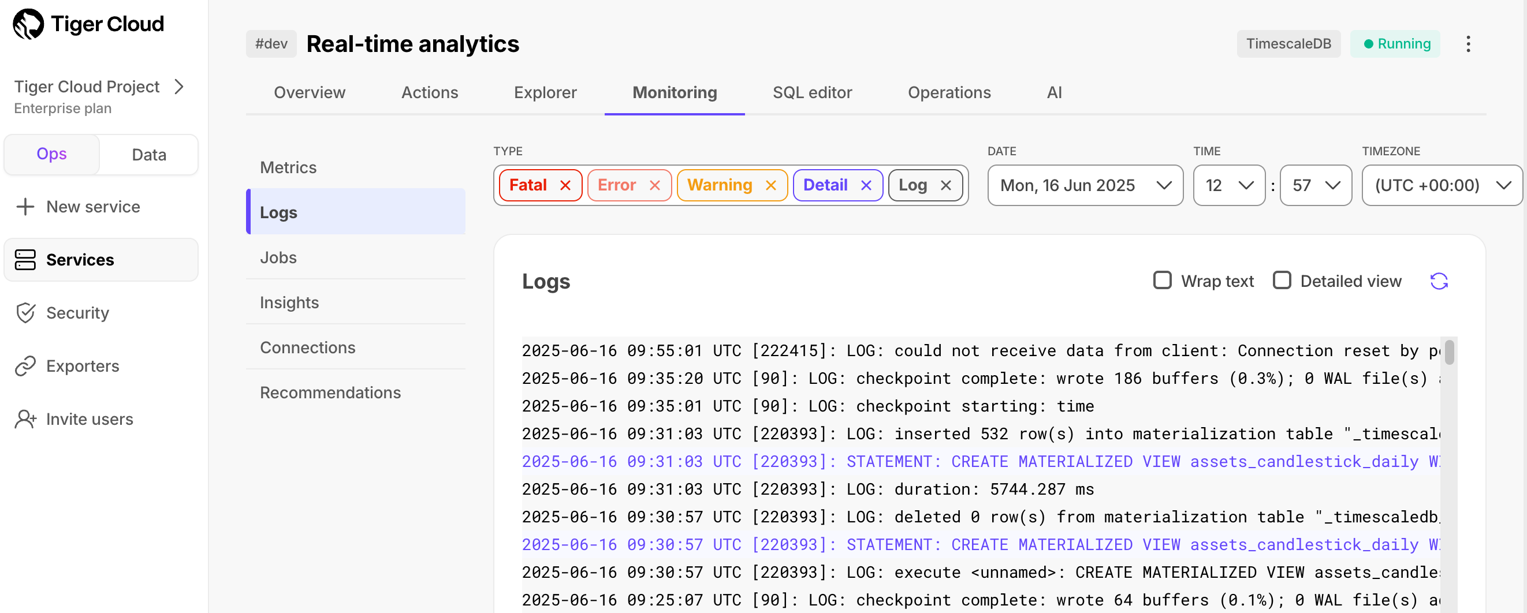Viewport: 1527px width, 613px height.
Task: Click the TimescaleDB badge
Action: tap(1288, 44)
